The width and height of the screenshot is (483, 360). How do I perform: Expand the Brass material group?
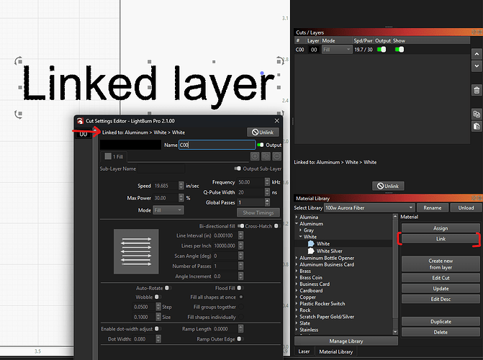(297, 271)
